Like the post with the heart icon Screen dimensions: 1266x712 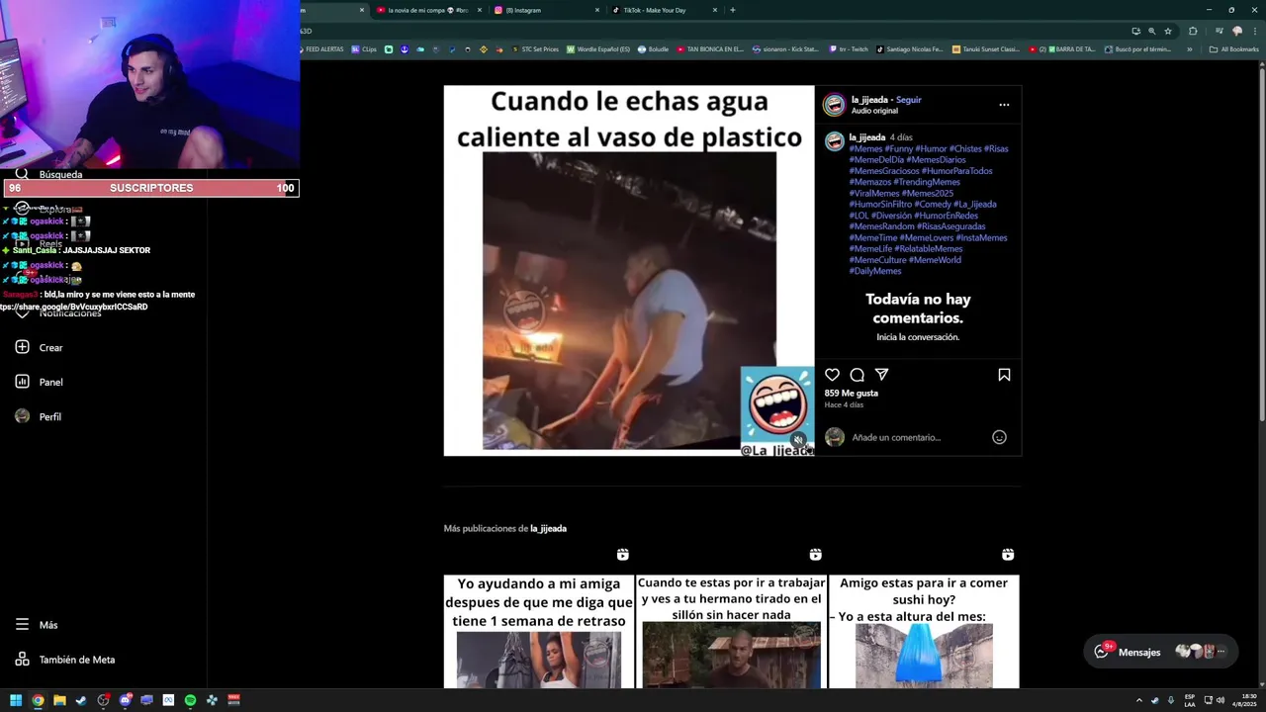click(832, 375)
